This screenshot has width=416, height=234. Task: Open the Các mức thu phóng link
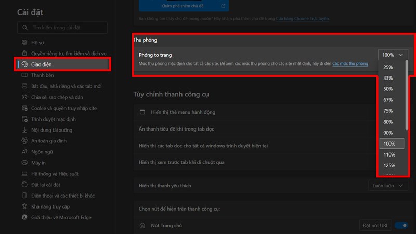(x=350, y=63)
